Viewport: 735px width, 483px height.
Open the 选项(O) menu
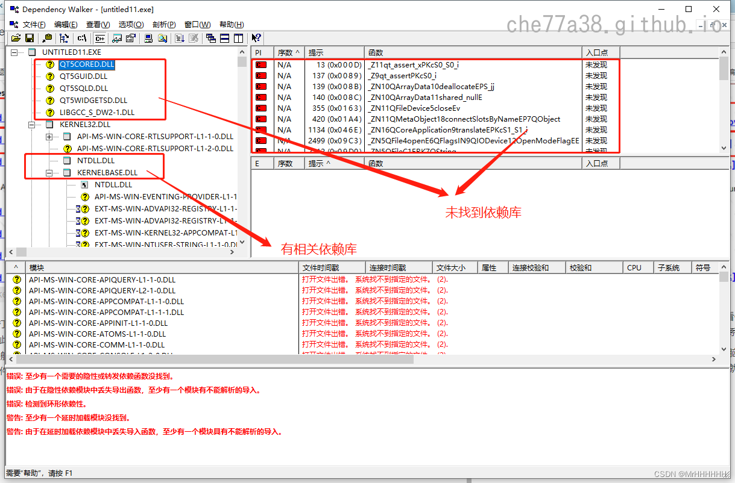pyautogui.click(x=131, y=25)
